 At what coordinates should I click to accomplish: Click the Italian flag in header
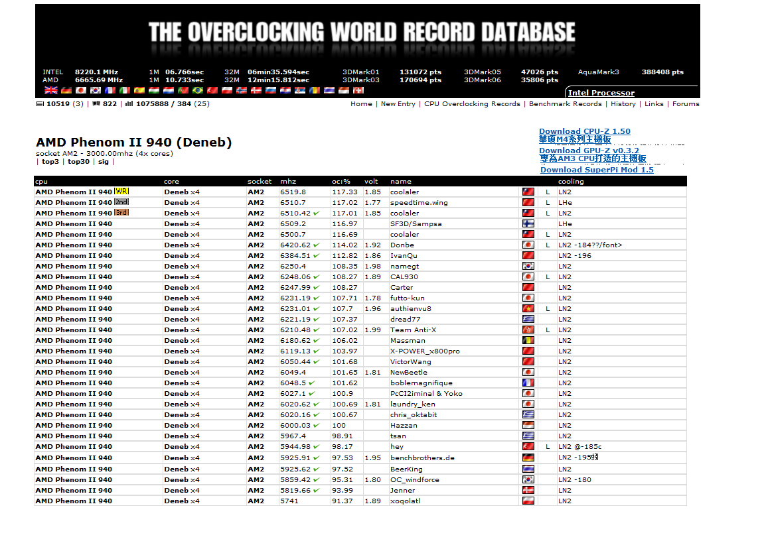[125, 90]
